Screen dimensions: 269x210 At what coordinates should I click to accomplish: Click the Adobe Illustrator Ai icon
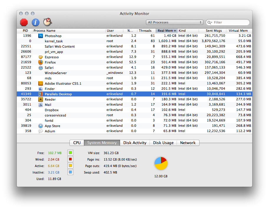[x=41, y=83]
